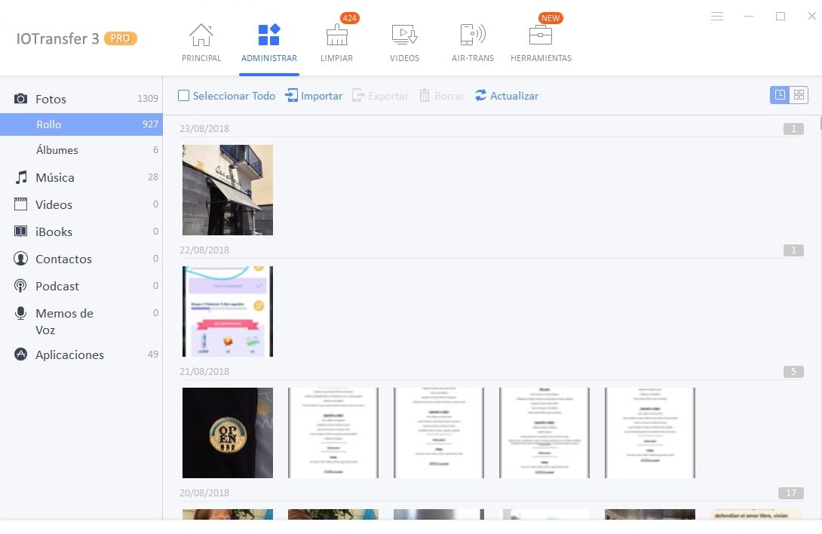Click the person icon beside Contactos
This screenshot has height=534, width=822.
pos(20,259)
